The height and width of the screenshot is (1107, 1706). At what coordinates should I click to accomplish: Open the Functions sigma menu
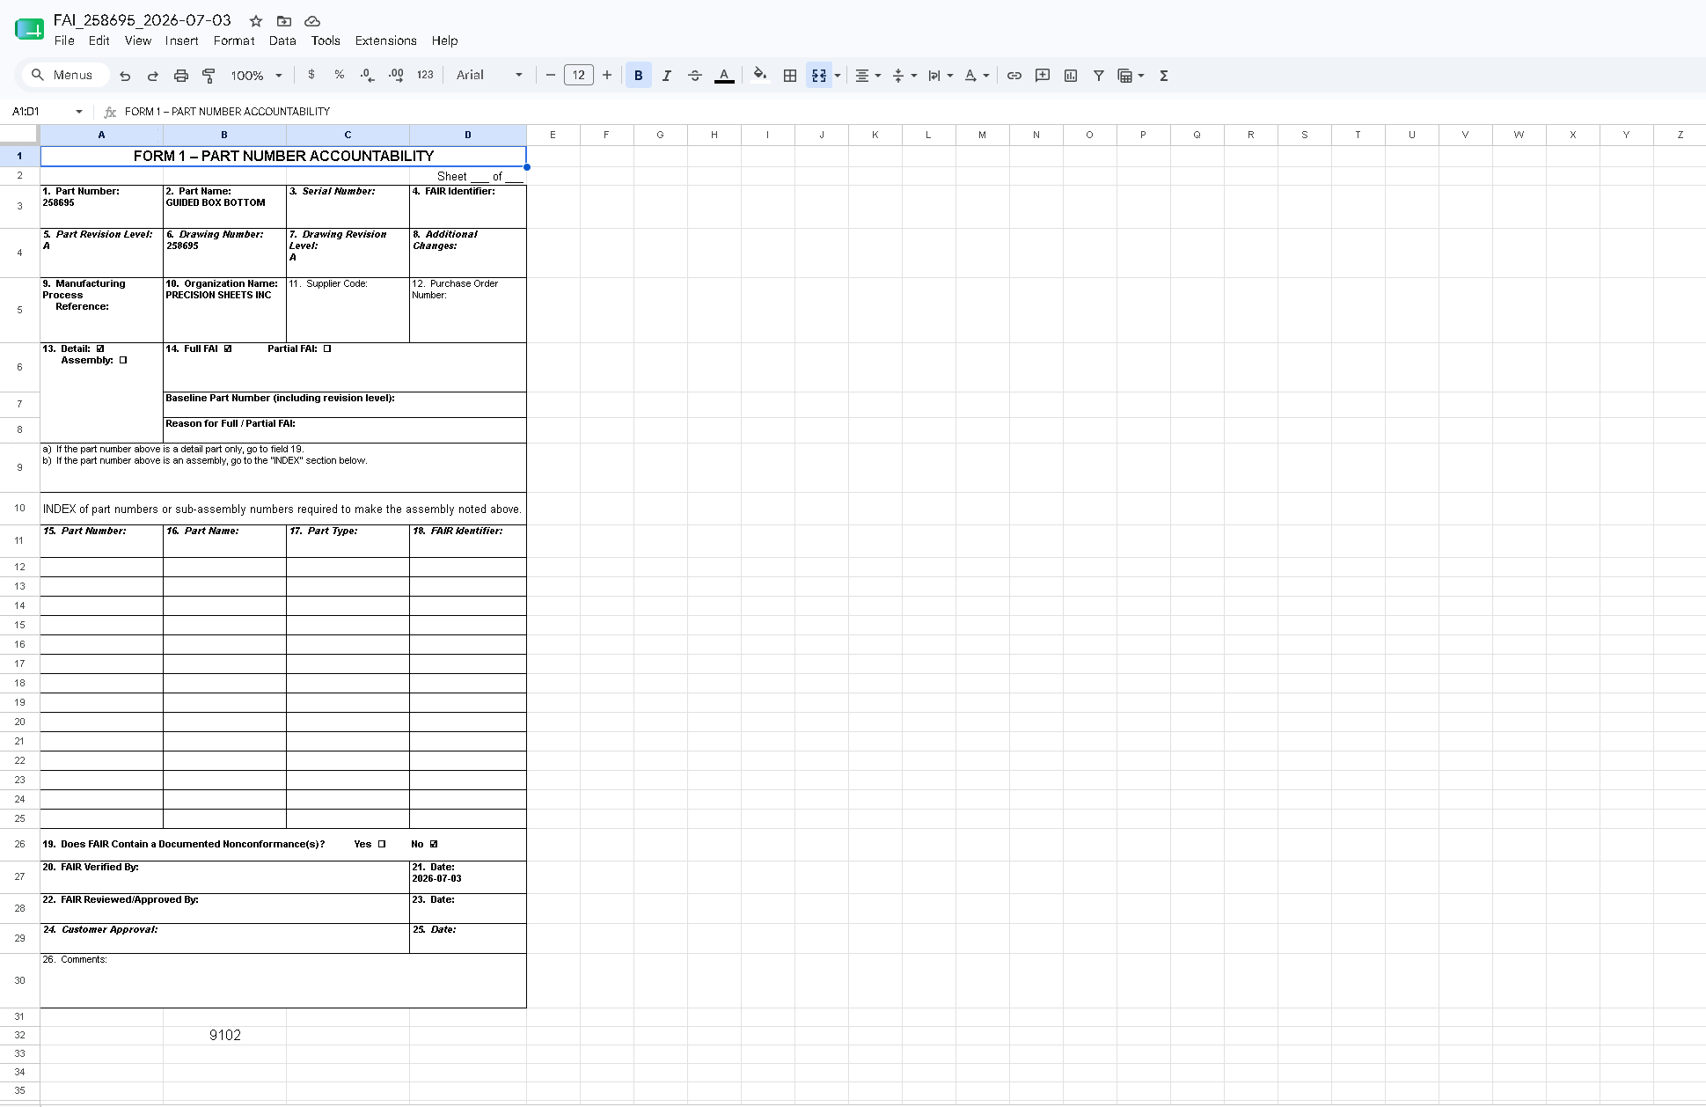[x=1164, y=76]
